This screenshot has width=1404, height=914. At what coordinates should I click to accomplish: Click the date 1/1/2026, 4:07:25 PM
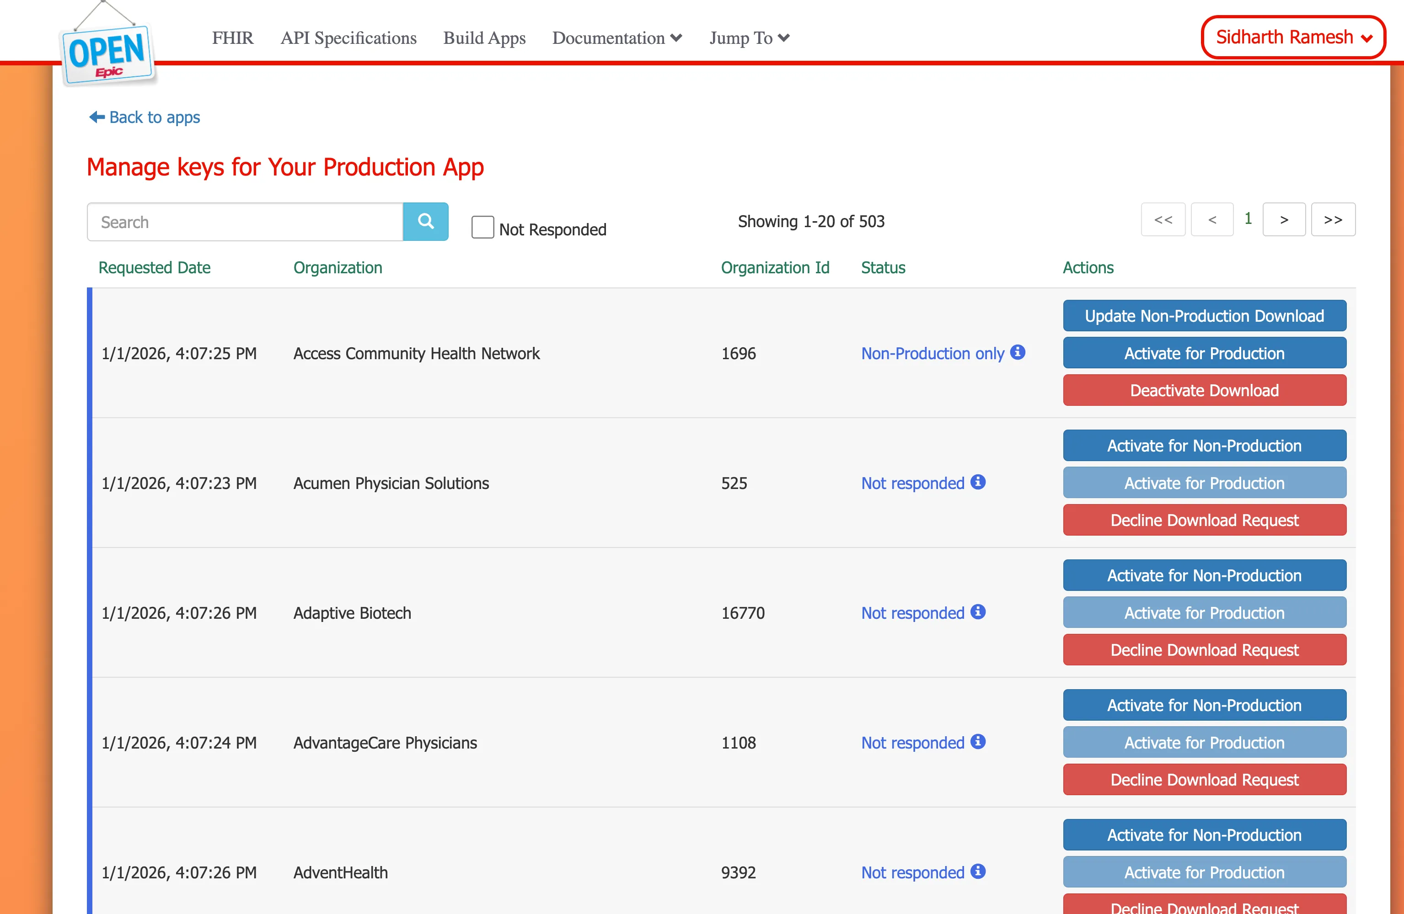[179, 353]
